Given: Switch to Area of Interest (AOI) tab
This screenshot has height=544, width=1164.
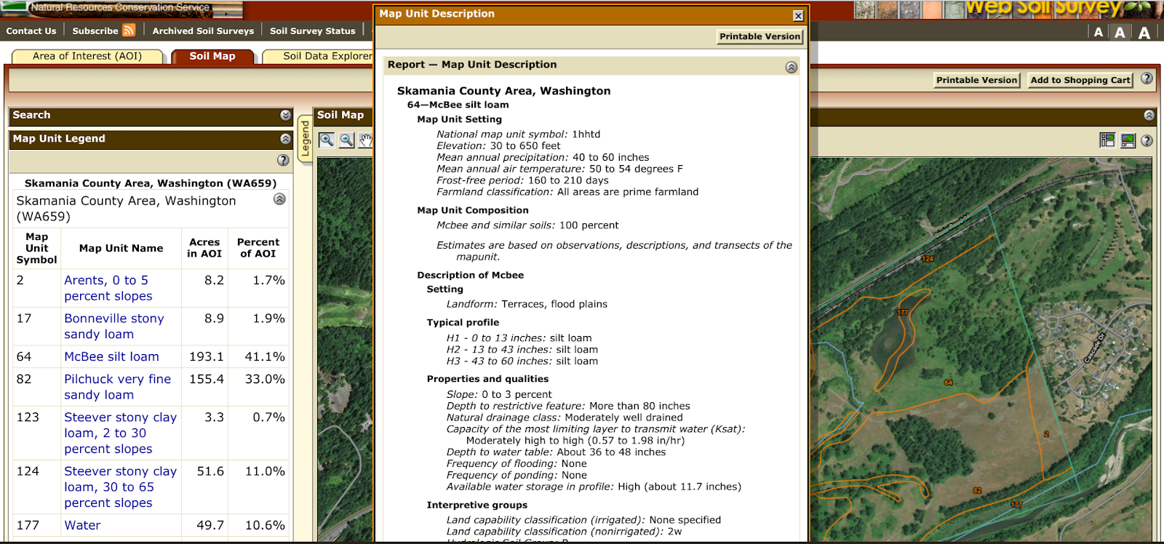Looking at the screenshot, I should [87, 56].
